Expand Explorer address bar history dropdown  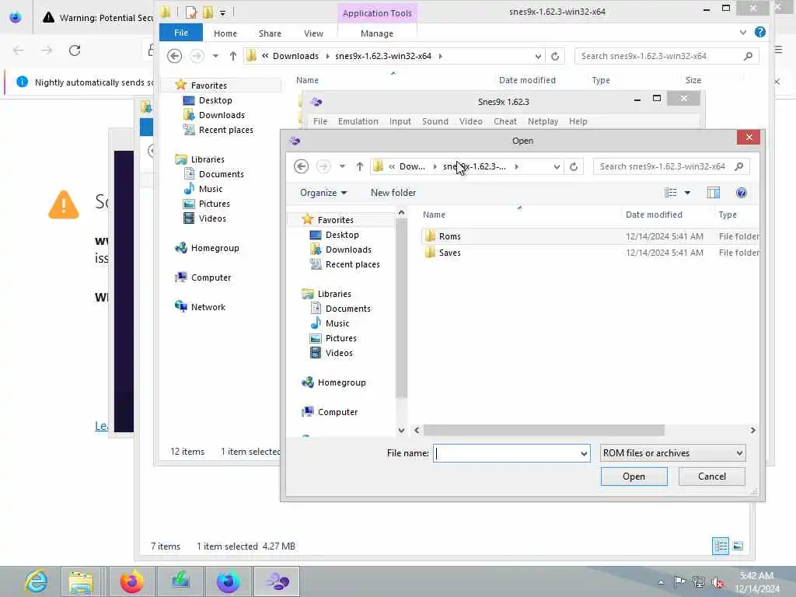[x=538, y=56]
